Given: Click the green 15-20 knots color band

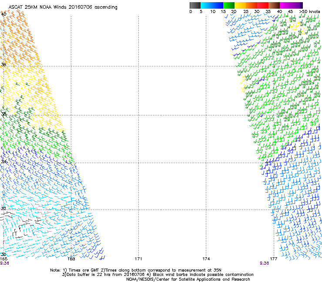Looking at the screenshot, I should pos(229,5).
